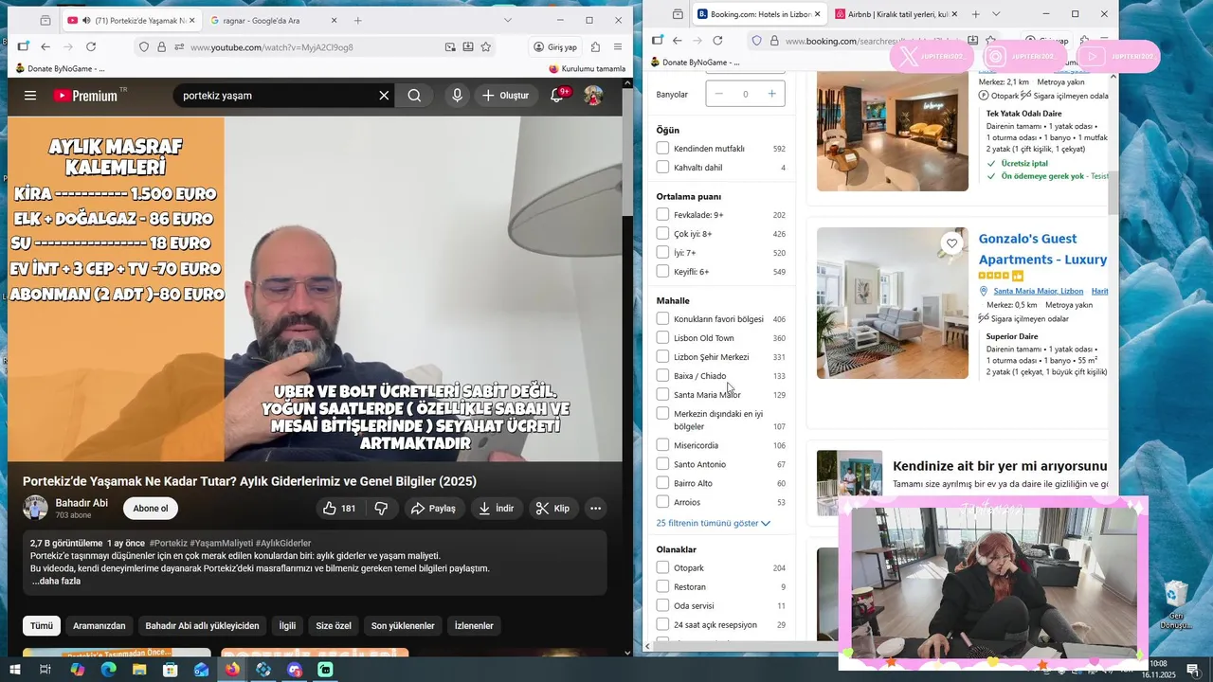
Task: Go back in the YouTube browser window
Action: coord(45,46)
